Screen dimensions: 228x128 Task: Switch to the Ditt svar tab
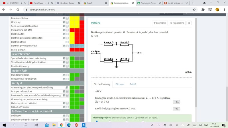(120, 84)
